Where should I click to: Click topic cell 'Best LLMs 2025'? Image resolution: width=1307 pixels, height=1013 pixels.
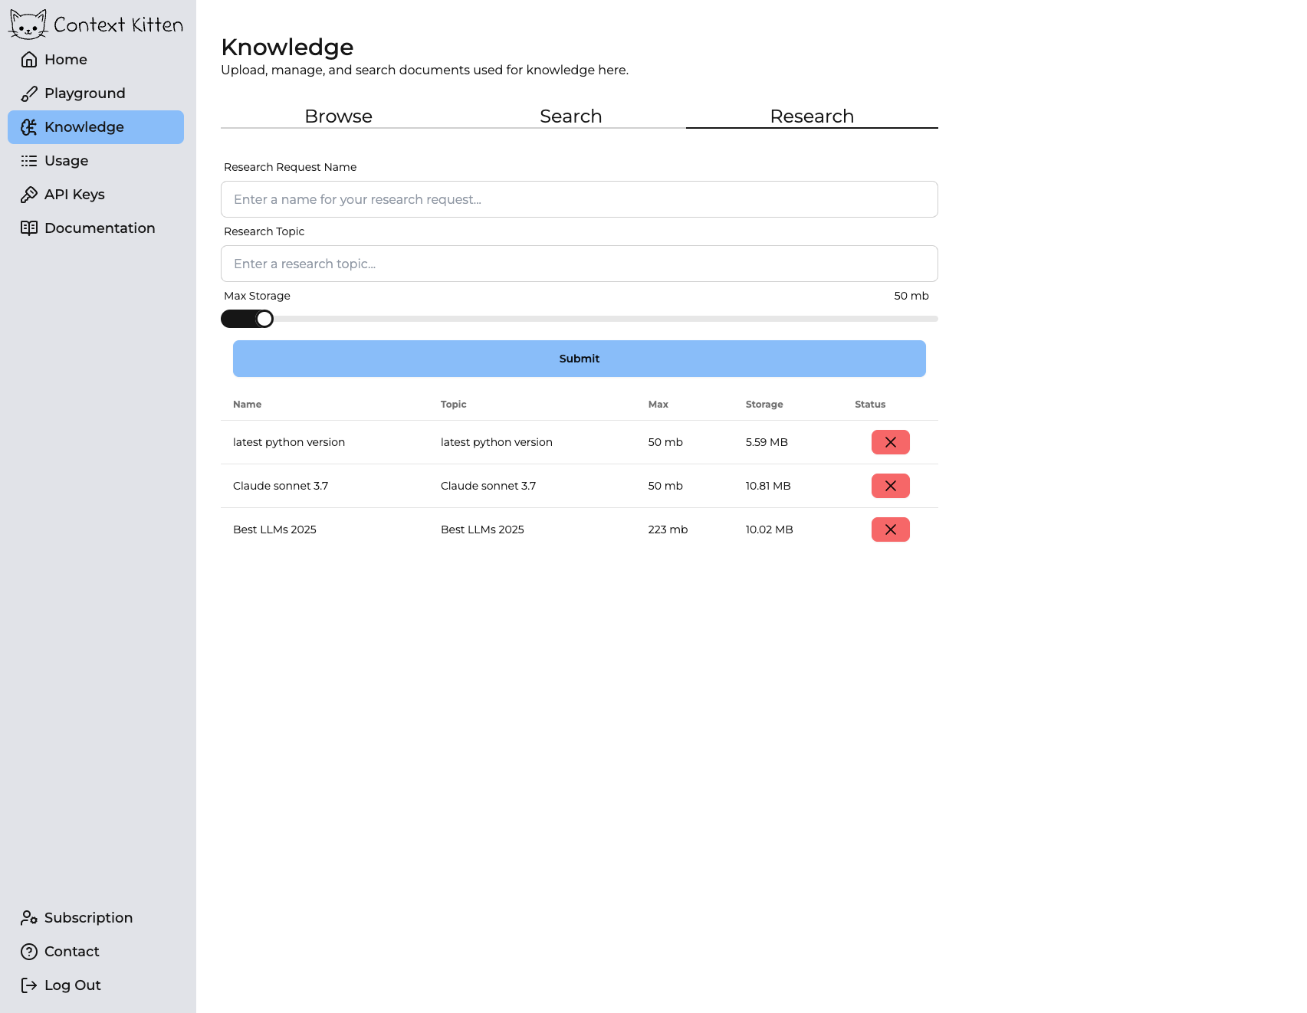482,529
